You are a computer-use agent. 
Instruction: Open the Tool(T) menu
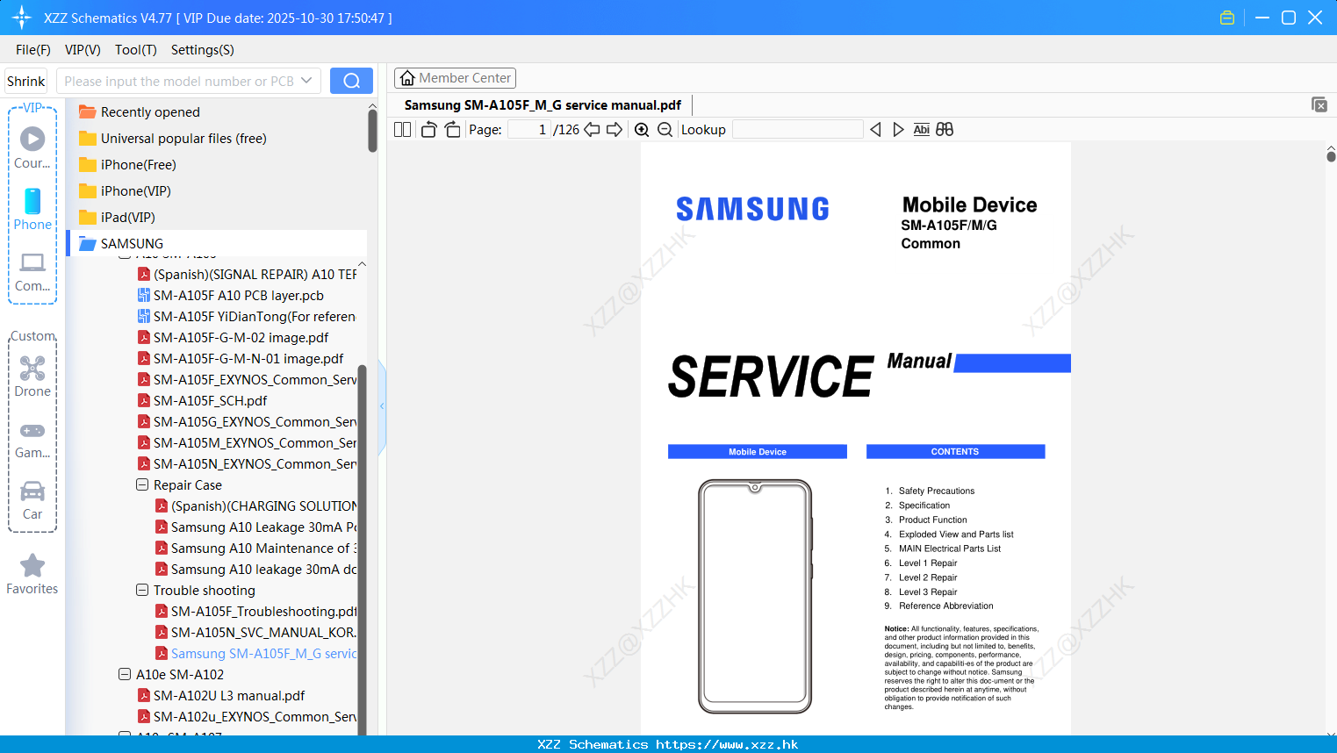pyautogui.click(x=136, y=50)
